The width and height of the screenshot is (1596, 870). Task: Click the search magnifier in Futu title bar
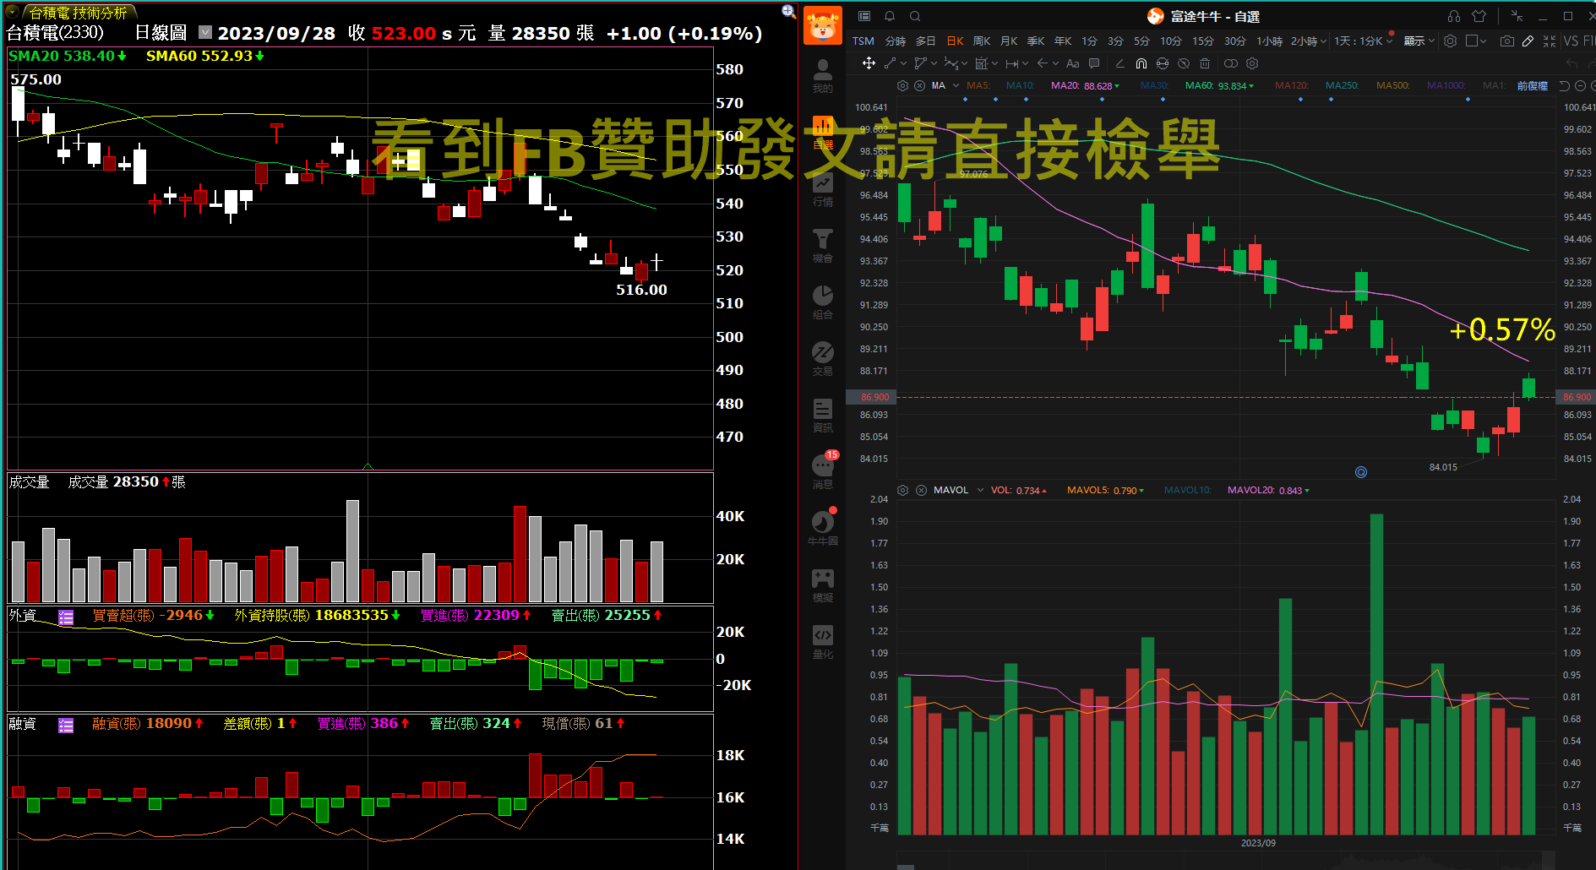[915, 16]
